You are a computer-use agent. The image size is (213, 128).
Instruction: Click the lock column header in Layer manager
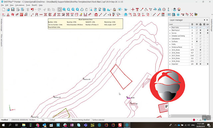coord(200,24)
